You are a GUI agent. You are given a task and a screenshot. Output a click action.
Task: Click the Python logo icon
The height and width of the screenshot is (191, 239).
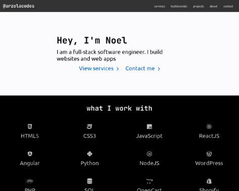[x=90, y=154]
